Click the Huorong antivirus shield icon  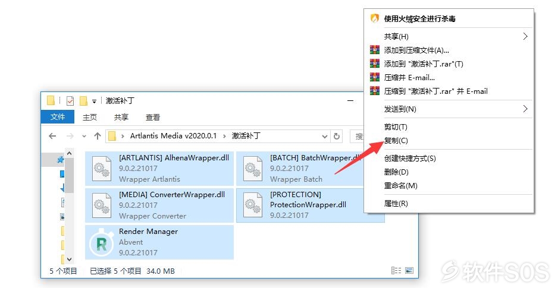click(374, 18)
